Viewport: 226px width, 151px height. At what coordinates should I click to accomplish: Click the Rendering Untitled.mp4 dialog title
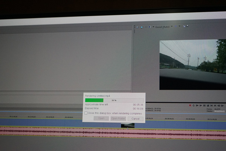coord(98,96)
